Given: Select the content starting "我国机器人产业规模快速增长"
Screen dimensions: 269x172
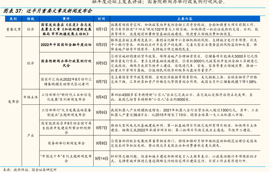Looking at the screenshot, I should click(x=185, y=112).
